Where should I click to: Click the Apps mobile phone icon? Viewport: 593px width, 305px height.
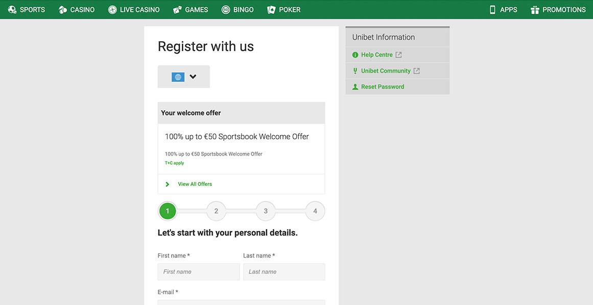(492, 10)
